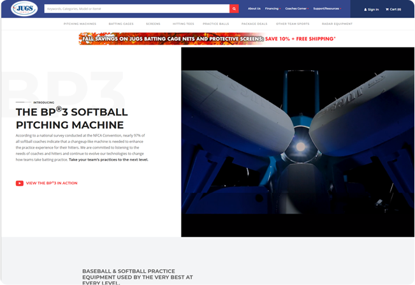Image resolution: width=415 pixels, height=285 pixels.
Task: Click the red search magnifier button
Action: pyautogui.click(x=234, y=9)
